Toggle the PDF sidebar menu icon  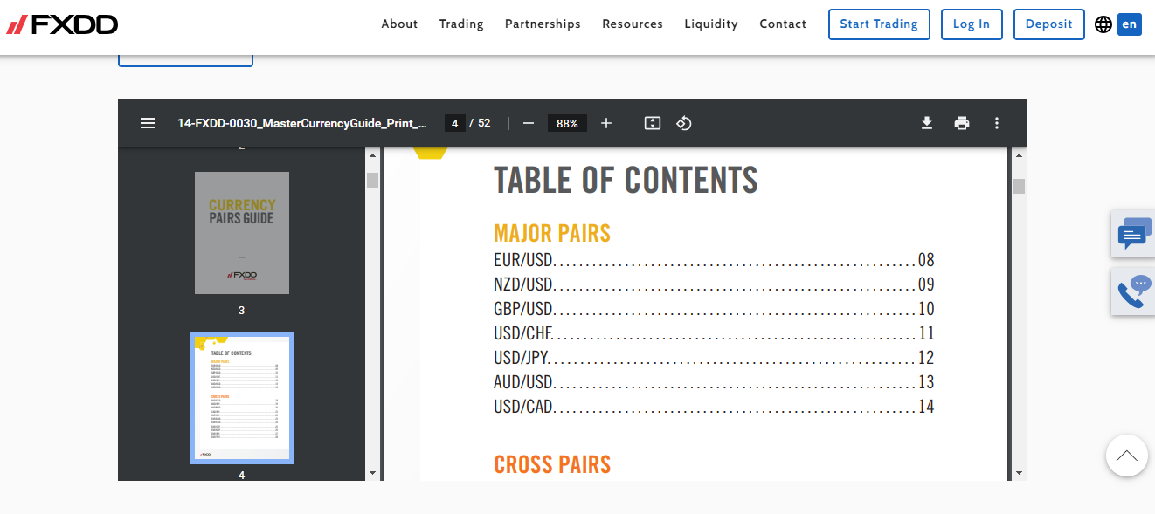tap(148, 123)
